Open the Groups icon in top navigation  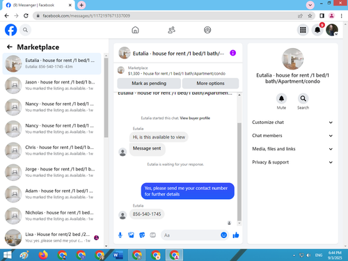(x=207, y=30)
